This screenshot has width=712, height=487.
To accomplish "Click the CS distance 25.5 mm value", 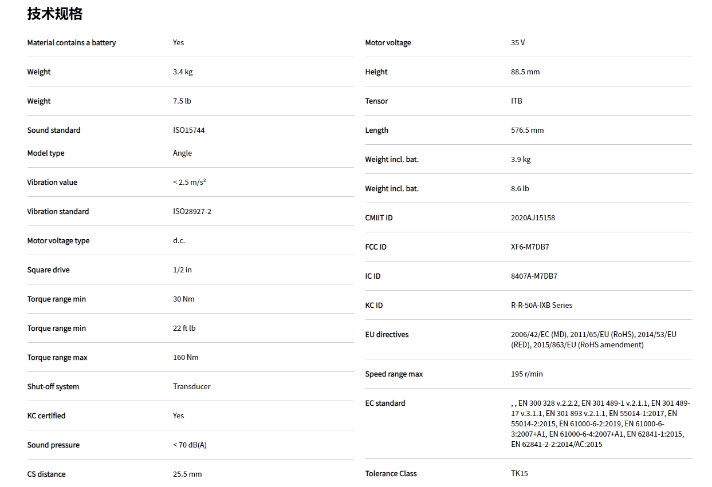I will 187,474.
